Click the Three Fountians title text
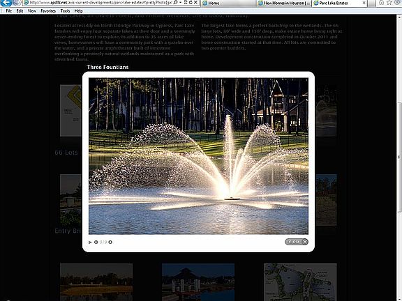402x301 pixels. click(107, 67)
